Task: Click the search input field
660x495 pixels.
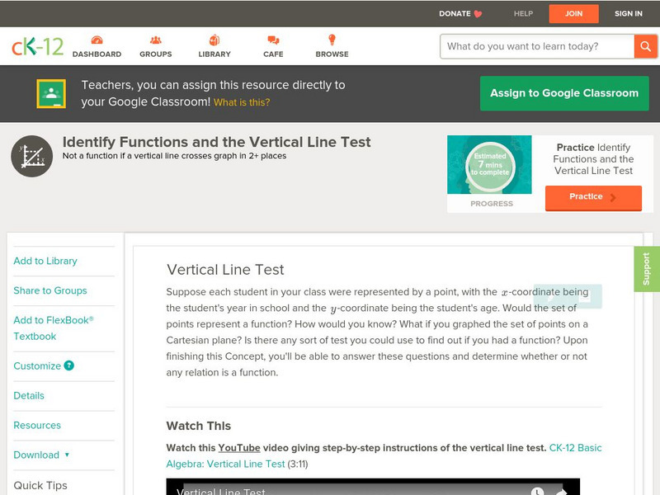Action: tap(537, 46)
